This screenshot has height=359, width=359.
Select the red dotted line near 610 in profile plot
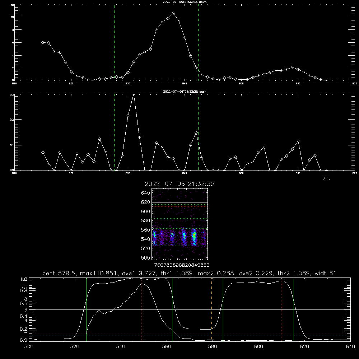281,309
